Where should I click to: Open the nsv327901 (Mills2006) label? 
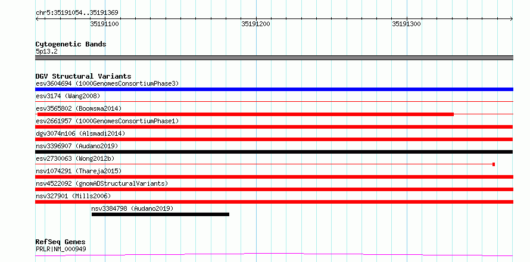point(73,196)
